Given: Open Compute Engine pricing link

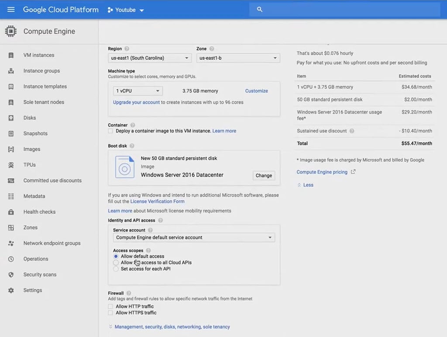Looking at the screenshot, I should (x=322, y=172).
